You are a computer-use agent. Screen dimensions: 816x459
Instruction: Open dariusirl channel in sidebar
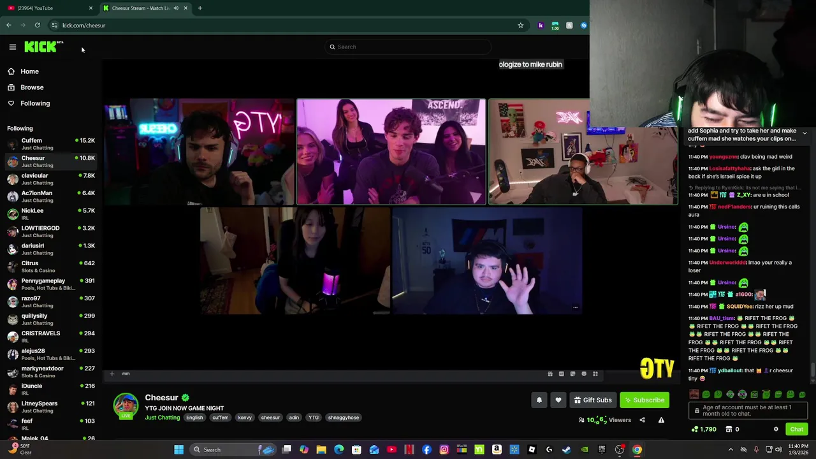51,249
